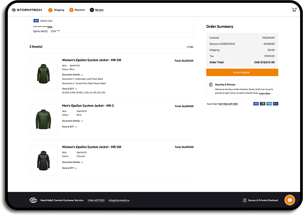
Task: Click the Edit link beside 3 Item(s)
Action: click(x=190, y=47)
